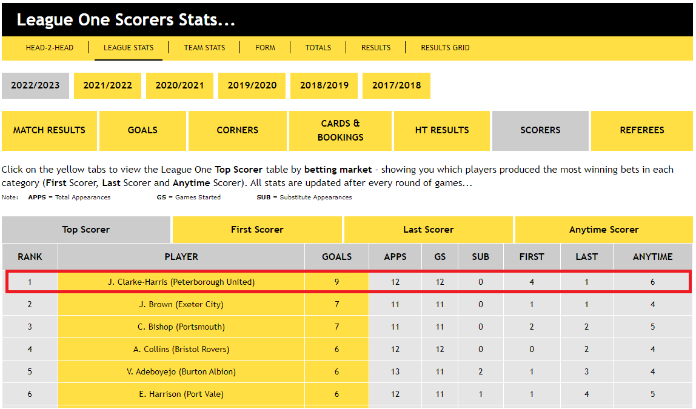Open the HT RESULTS section
Viewport: 696px width, 409px height.
pos(441,130)
